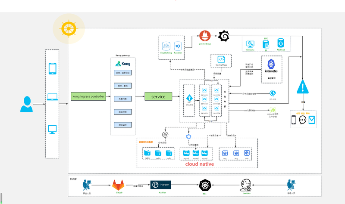This screenshot has height=204, width=345.
Task: Click the operations staff computer icon
Action: (291, 185)
